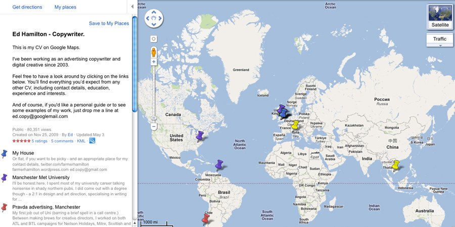Zoom in with the plus button

coord(154,62)
